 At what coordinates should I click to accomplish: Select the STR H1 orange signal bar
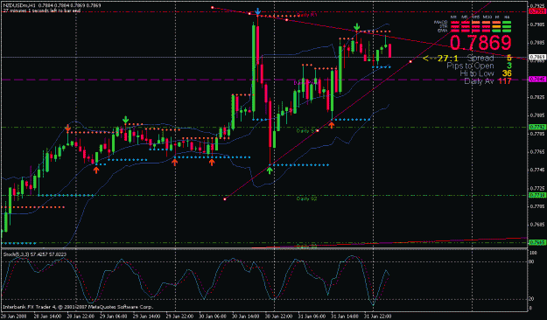tap(496, 26)
